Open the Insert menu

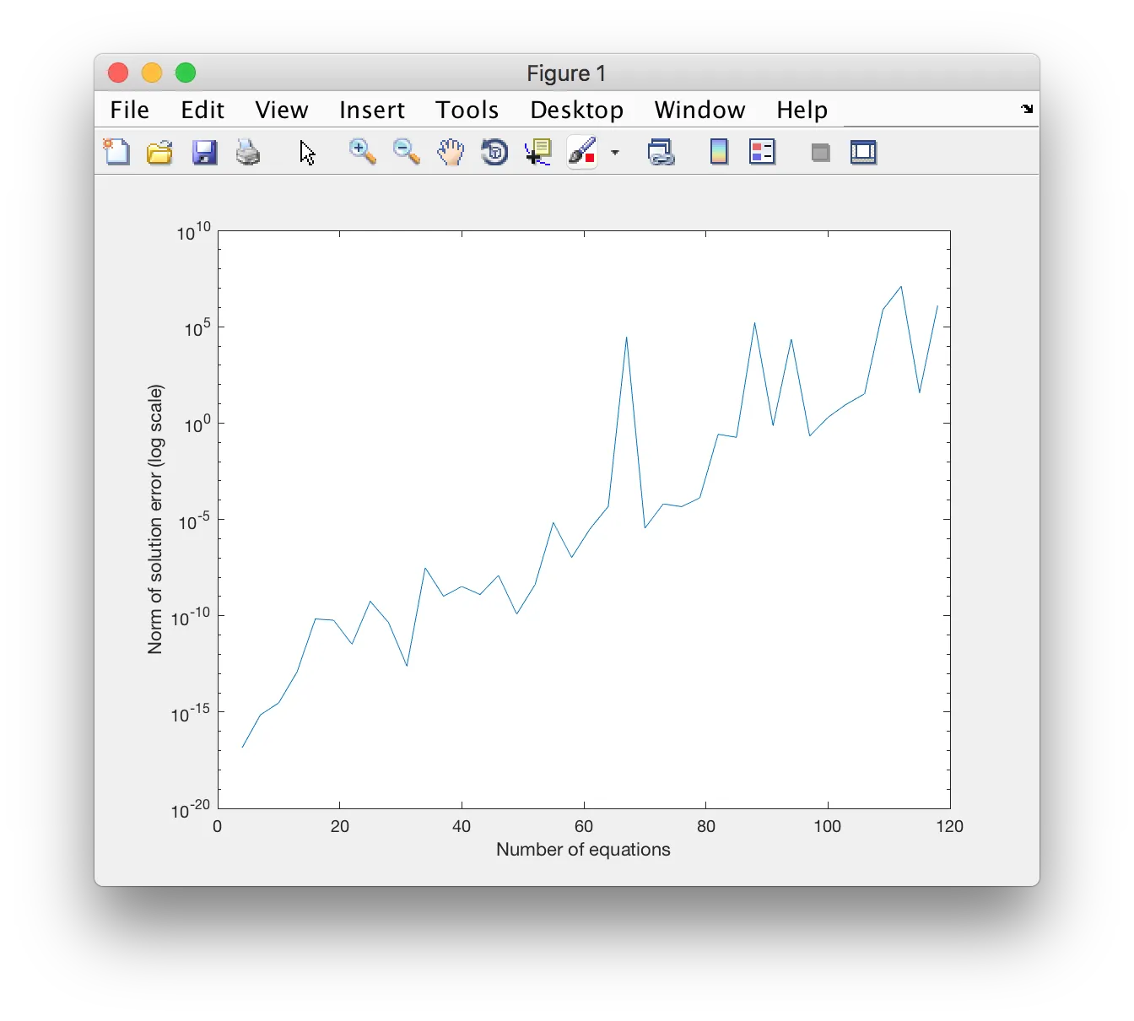point(372,110)
